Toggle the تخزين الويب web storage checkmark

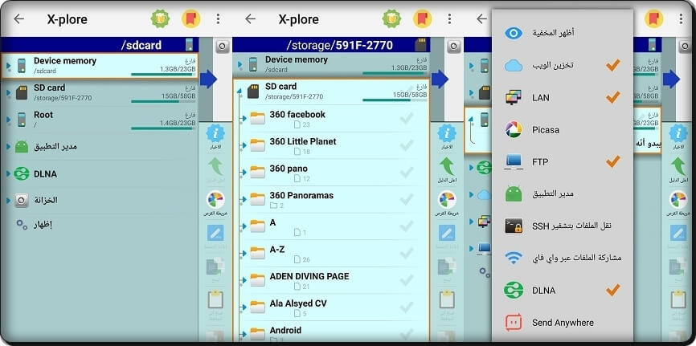click(x=613, y=65)
